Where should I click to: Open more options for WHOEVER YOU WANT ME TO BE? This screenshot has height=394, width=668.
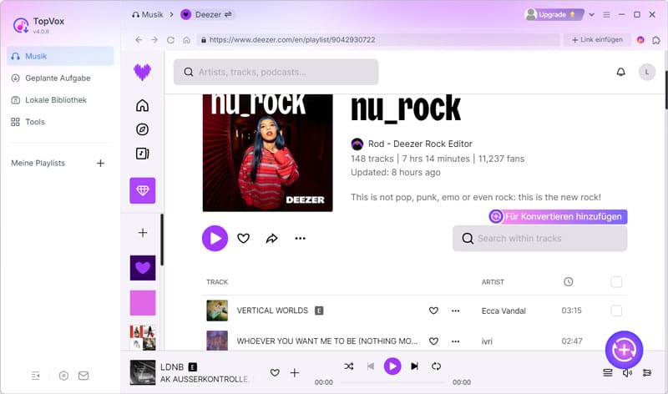[x=455, y=341]
